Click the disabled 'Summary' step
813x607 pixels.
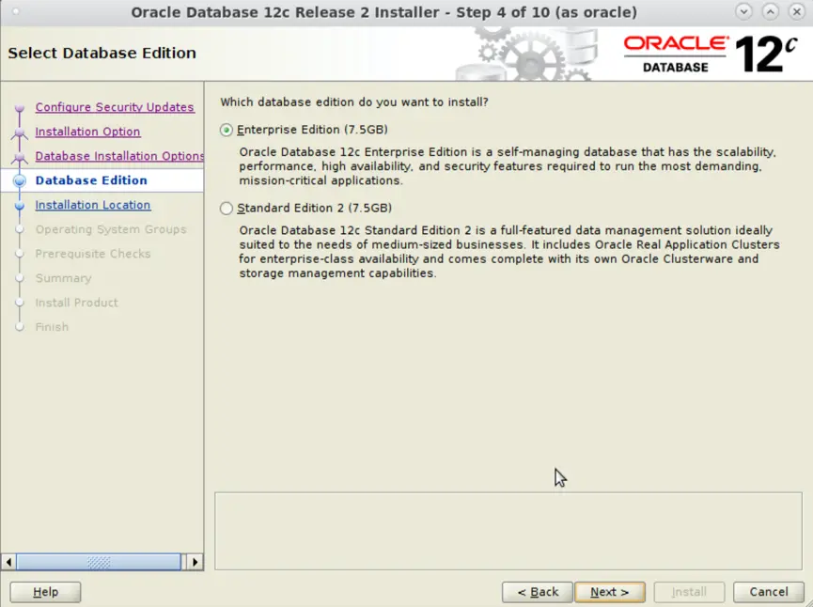(63, 278)
